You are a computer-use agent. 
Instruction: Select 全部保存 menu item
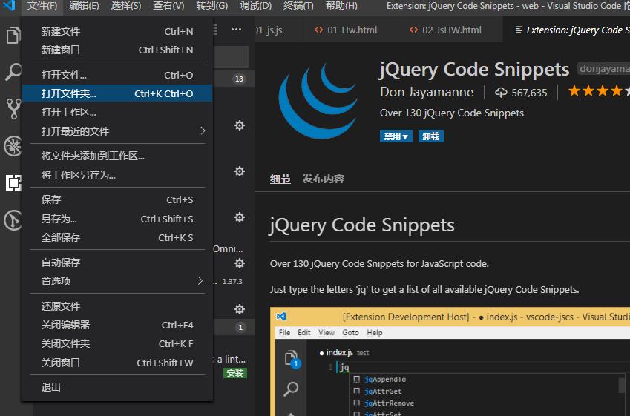click(117, 237)
